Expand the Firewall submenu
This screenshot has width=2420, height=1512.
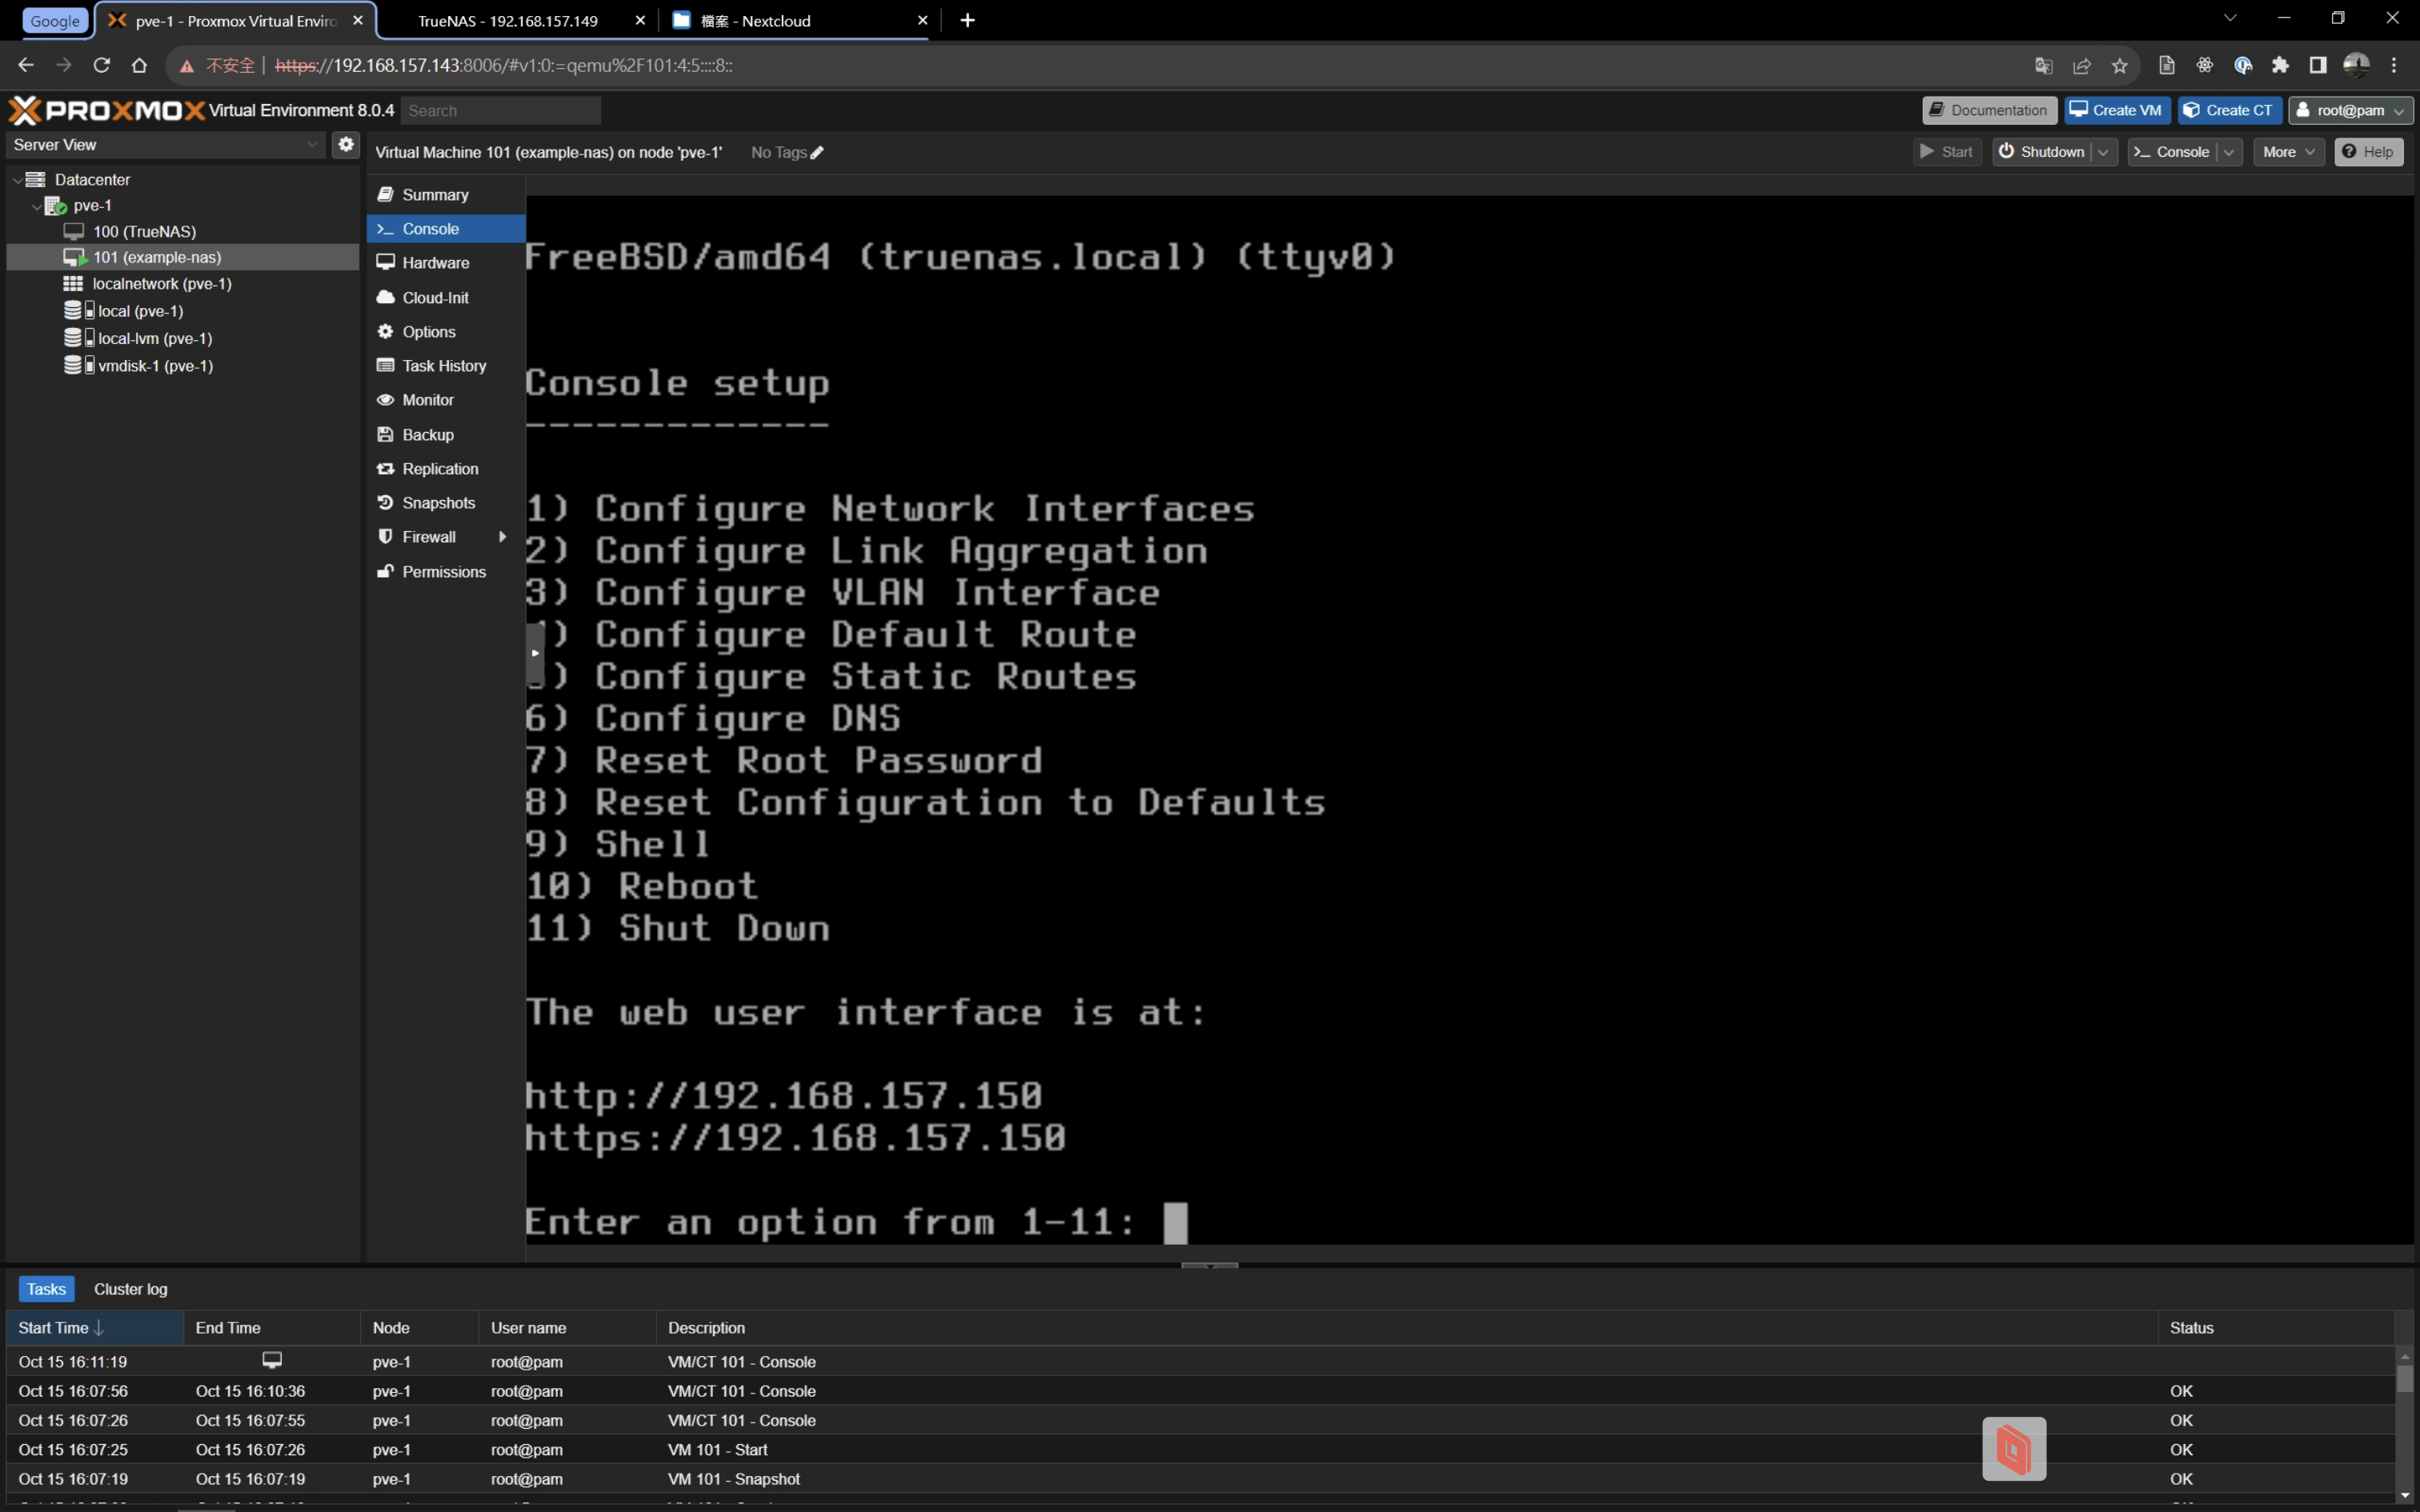tap(502, 537)
